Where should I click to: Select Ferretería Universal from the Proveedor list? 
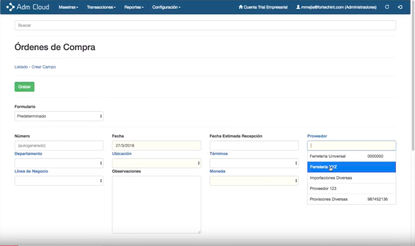(x=328, y=156)
